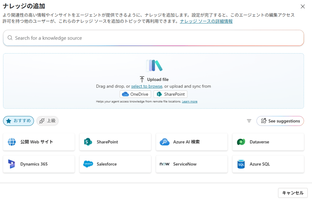Select the Azure AI 検索 card label
The height and width of the screenshot is (200, 312).
click(186, 142)
